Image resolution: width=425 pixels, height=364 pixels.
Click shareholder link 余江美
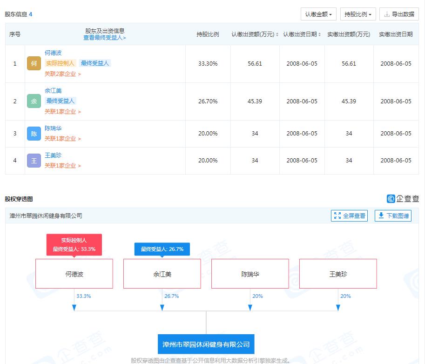tap(53, 90)
